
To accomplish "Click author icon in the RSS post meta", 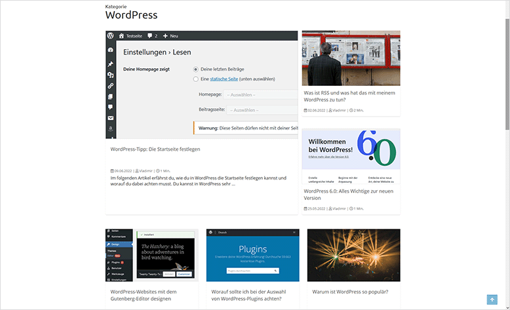I will (330, 110).
